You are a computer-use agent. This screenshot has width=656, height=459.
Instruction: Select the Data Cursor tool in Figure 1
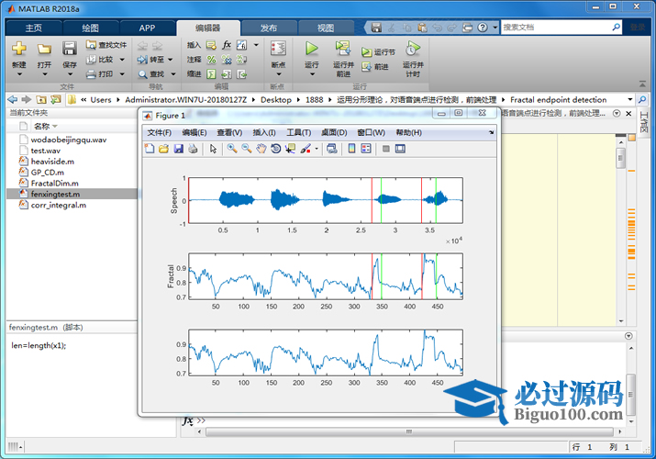[290, 149]
